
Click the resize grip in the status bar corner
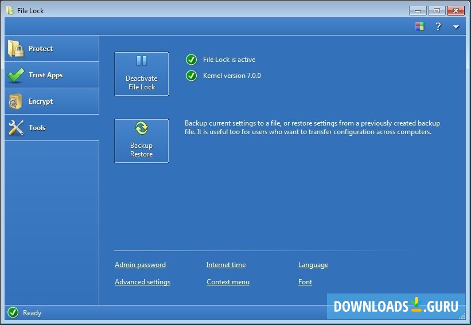click(462, 316)
